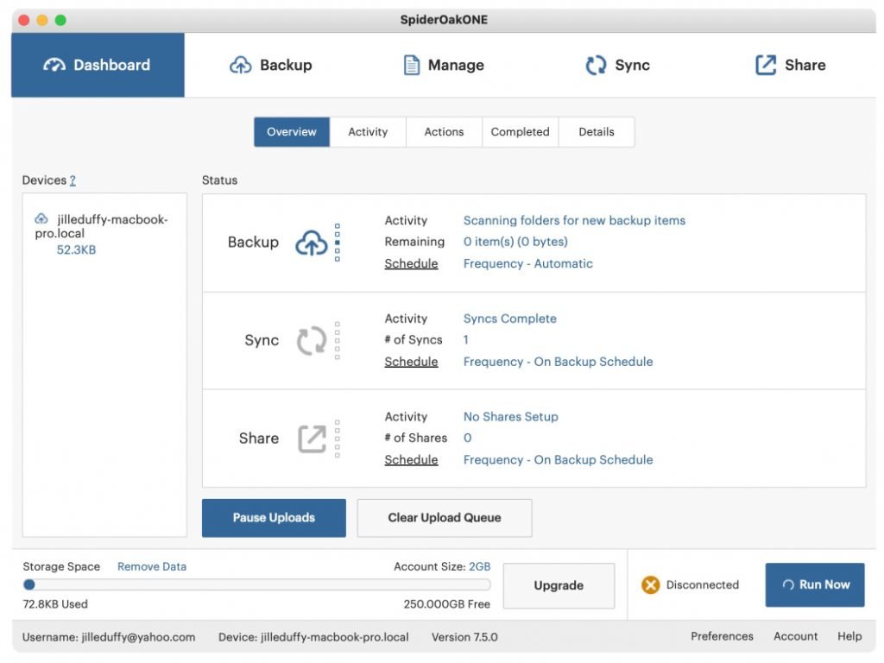
Task: Click 'Syncs Complete' activity text
Action: coord(509,319)
